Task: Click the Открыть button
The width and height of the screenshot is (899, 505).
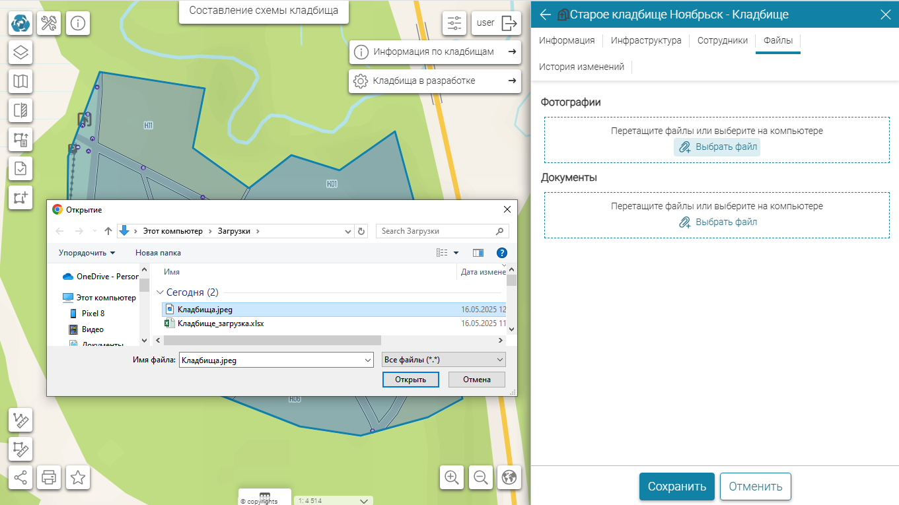Action: tap(410, 380)
